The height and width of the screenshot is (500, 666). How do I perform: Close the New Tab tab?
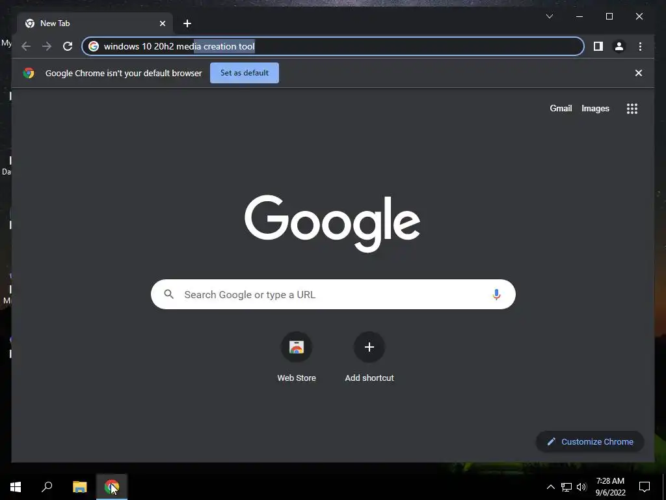coord(162,23)
